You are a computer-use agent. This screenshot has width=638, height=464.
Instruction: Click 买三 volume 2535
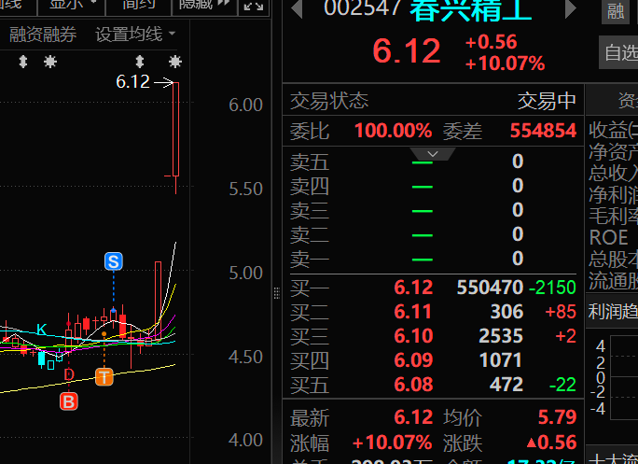tap(501, 336)
